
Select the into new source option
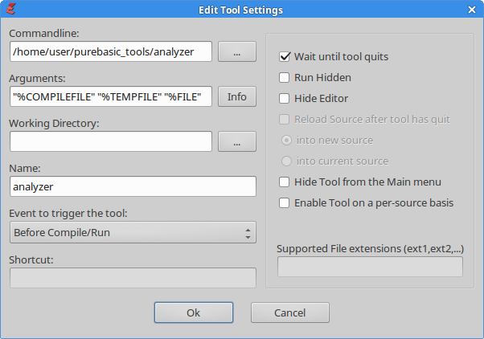coord(287,141)
